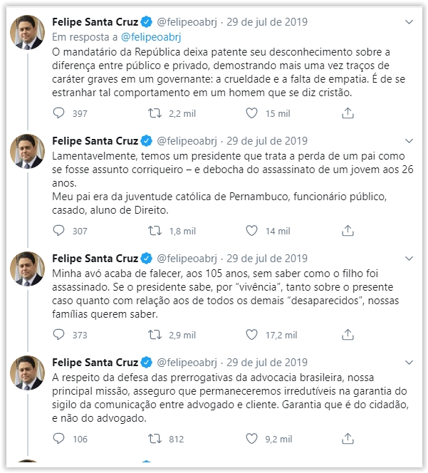Image resolution: width=428 pixels, height=473 pixels.
Task: Share the tweet starting with 'Lamentavelmente'
Action: [x=348, y=231]
